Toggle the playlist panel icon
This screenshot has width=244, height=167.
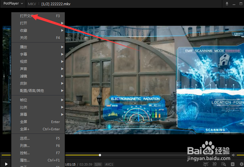tap(232, 164)
